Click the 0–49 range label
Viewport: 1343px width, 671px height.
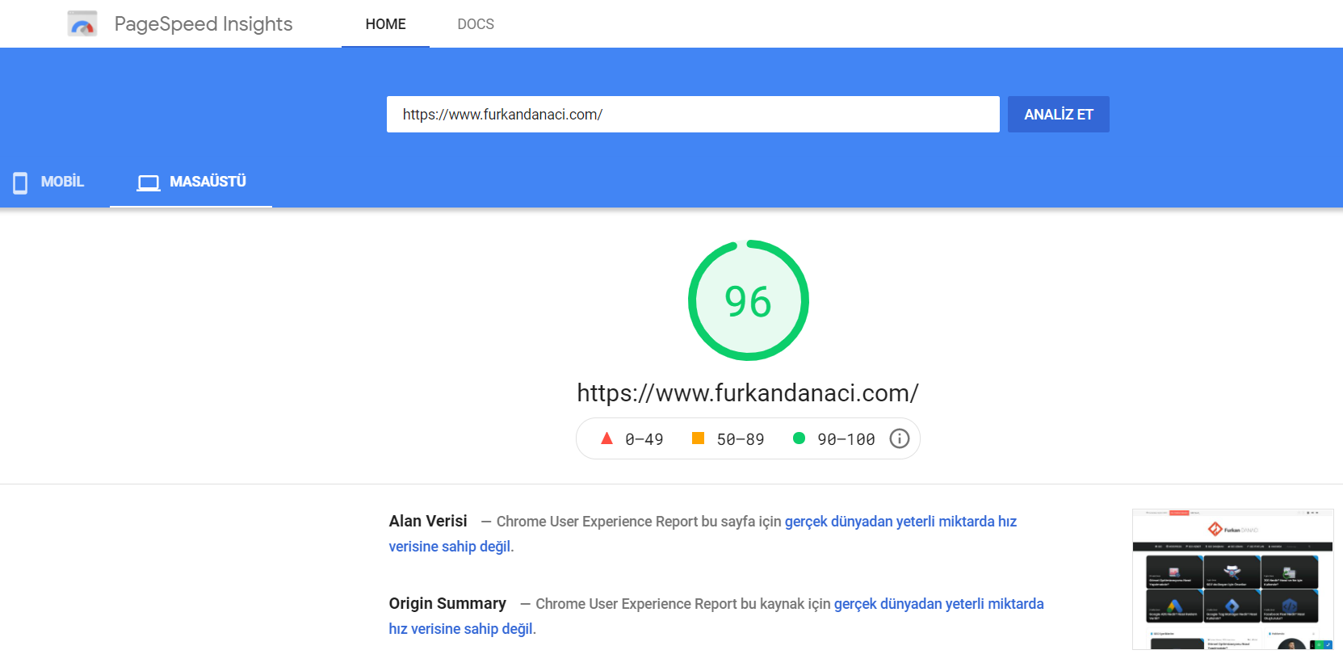tap(644, 439)
